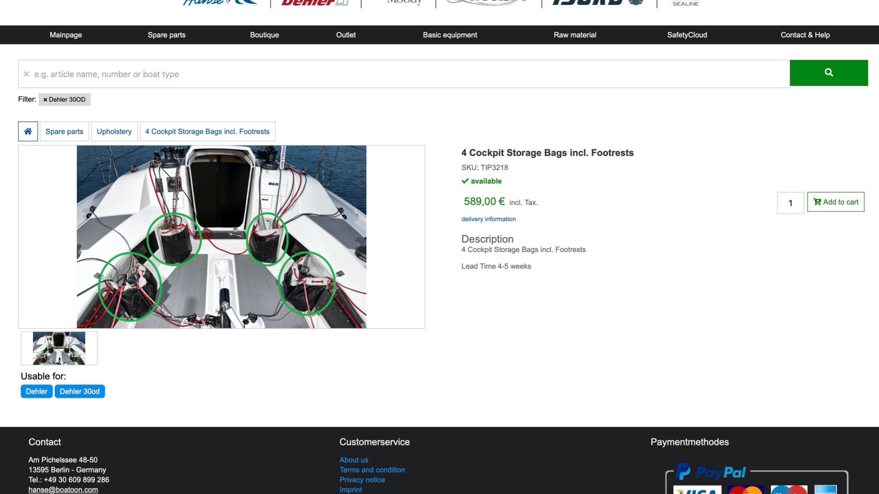Go to home via breadcrumb house icon
Screen dimensions: 879x494
pos(28,131)
